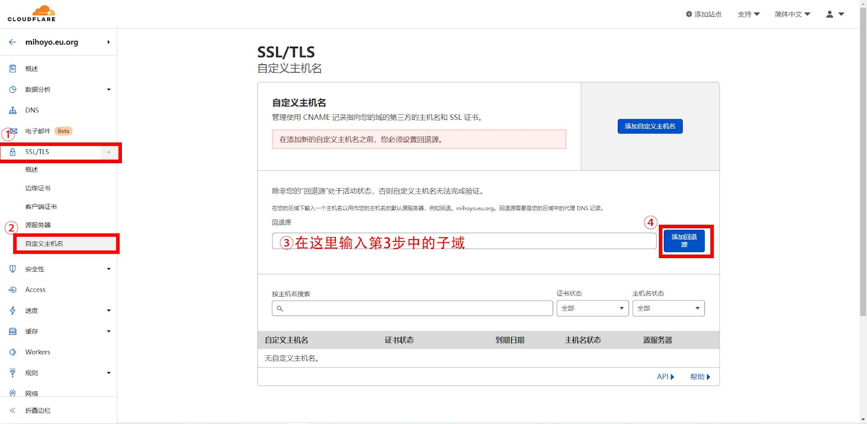Open the Workers menu item
Screen dimensions: 867x424
(x=37, y=352)
